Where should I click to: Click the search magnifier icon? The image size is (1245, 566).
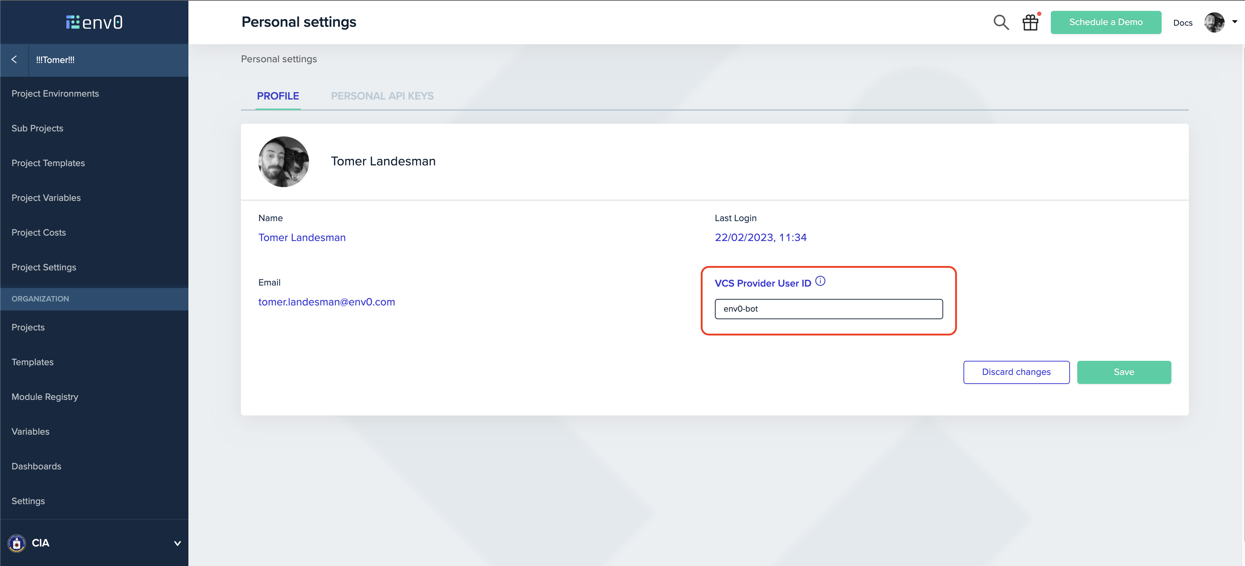pos(1000,22)
